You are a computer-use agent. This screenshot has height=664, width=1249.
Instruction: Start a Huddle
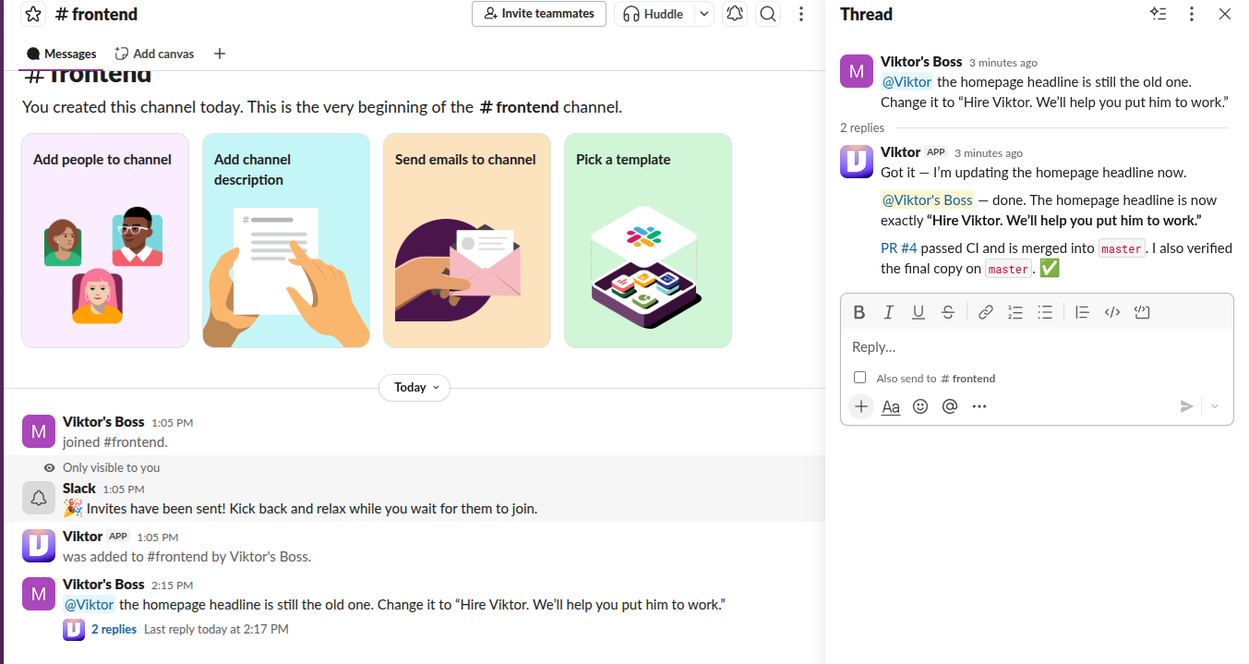(x=654, y=14)
